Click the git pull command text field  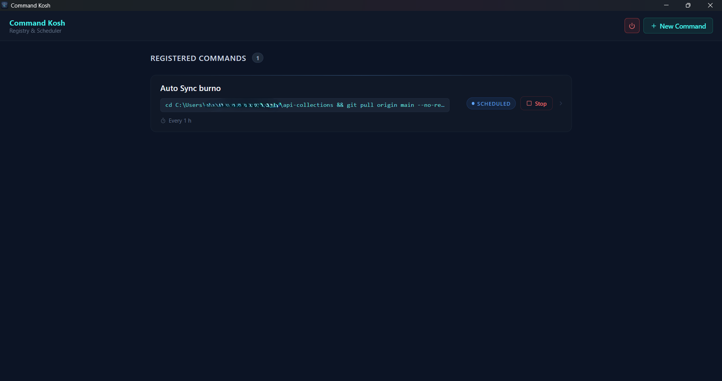[x=305, y=105]
